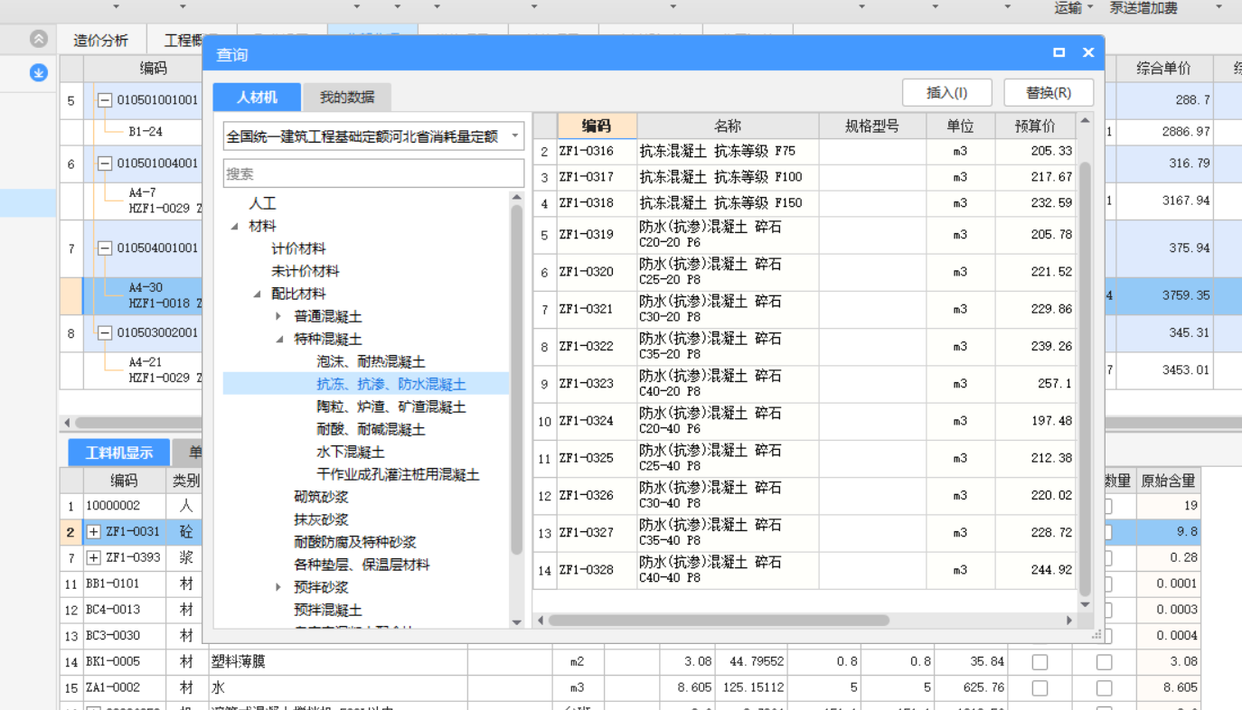Viewport: 1242px width, 710px height.
Task: Collapse row 010504001001 in main table
Action: tap(105, 248)
